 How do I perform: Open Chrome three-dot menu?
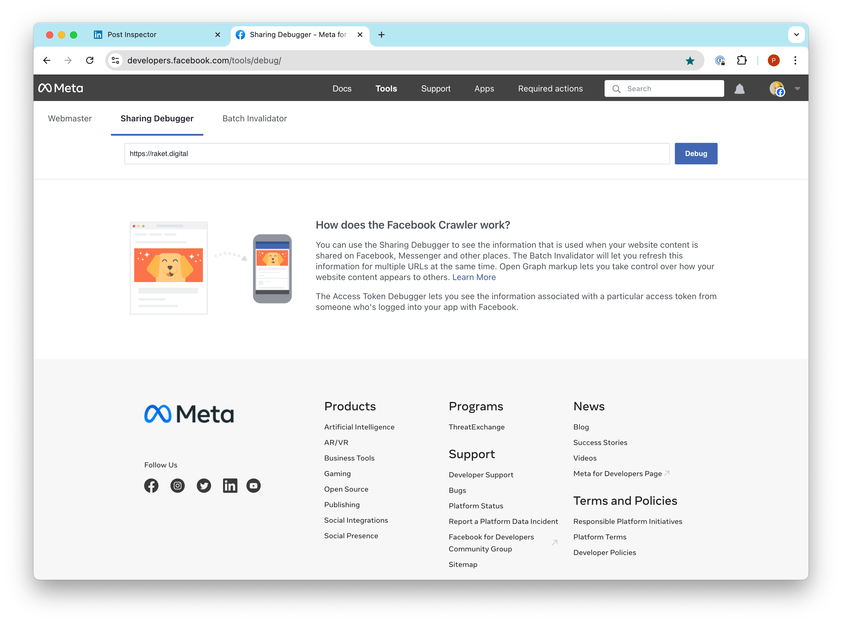(x=795, y=60)
